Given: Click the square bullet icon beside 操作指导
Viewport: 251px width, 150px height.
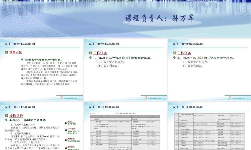Looking at the screenshot, I should tap(7, 116).
